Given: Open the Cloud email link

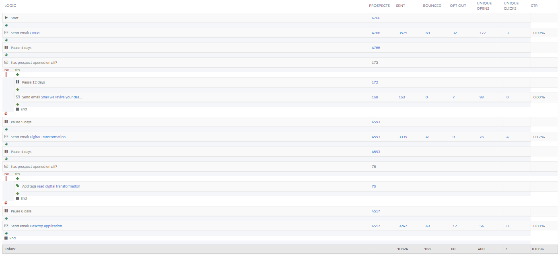Looking at the screenshot, I should click(x=35, y=33).
